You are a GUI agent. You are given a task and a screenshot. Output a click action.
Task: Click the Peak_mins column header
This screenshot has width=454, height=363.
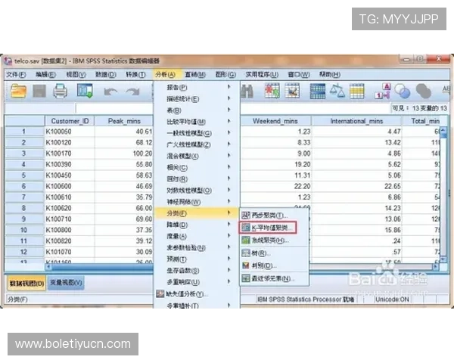pyautogui.click(x=124, y=121)
